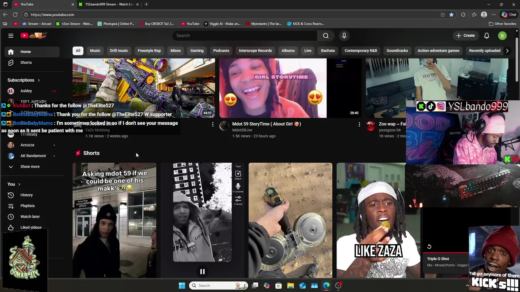
Task: Select the Albums chip
Action: point(288,51)
